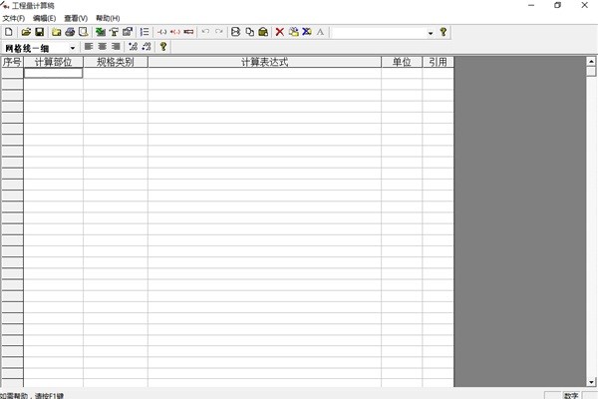Click the properties icon next to the paint roller

[128, 32]
